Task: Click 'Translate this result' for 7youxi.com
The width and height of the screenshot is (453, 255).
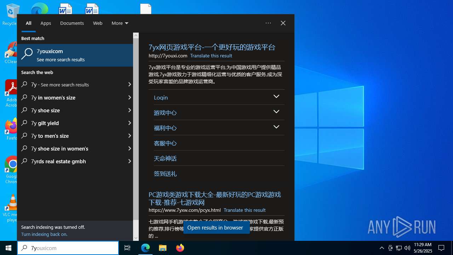Action: pyautogui.click(x=211, y=56)
